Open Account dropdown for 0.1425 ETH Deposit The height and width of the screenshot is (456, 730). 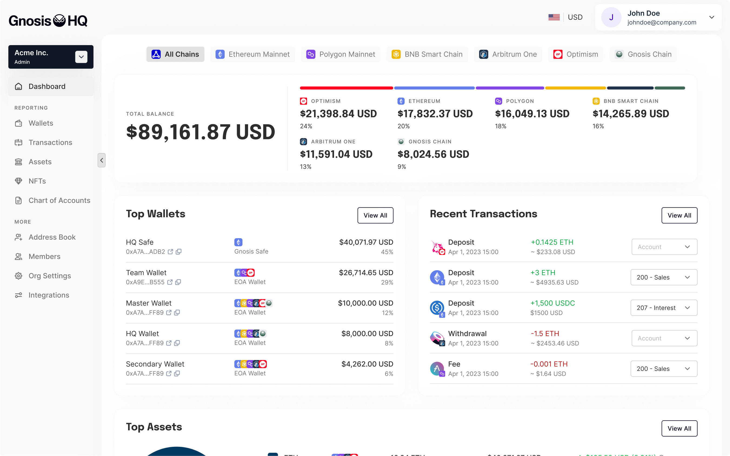coord(664,247)
